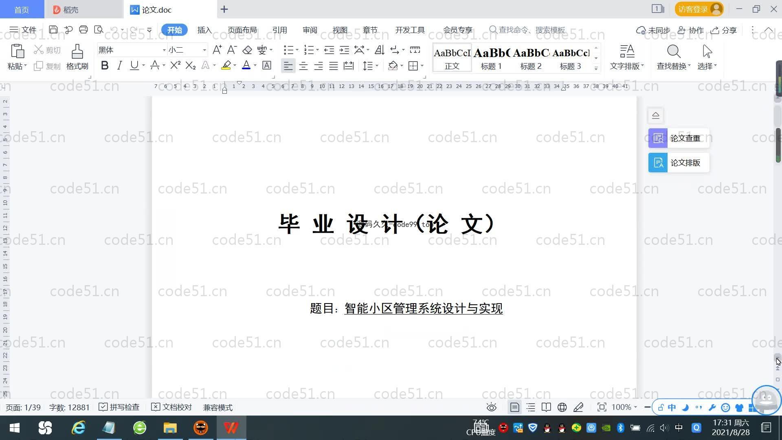Click the fit-page zoom icon
This screenshot has width=782, height=440.
coord(602,407)
